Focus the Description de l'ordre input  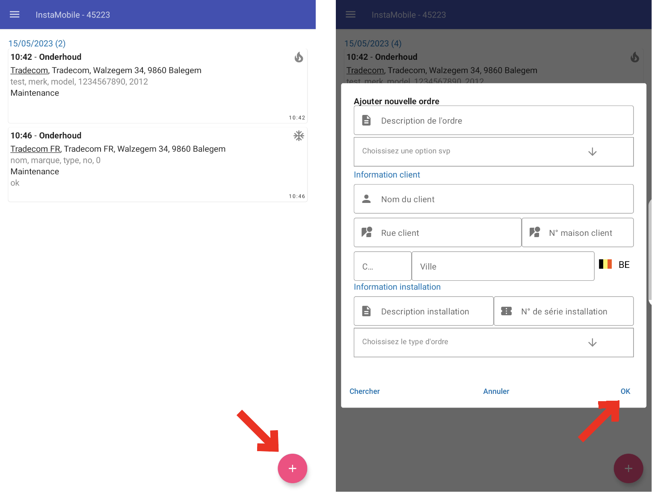tap(494, 120)
